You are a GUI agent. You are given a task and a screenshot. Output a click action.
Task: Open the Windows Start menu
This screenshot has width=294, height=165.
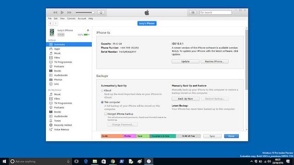(x=4, y=161)
